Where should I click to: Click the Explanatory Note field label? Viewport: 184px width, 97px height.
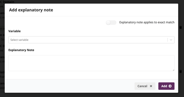coord(21,50)
